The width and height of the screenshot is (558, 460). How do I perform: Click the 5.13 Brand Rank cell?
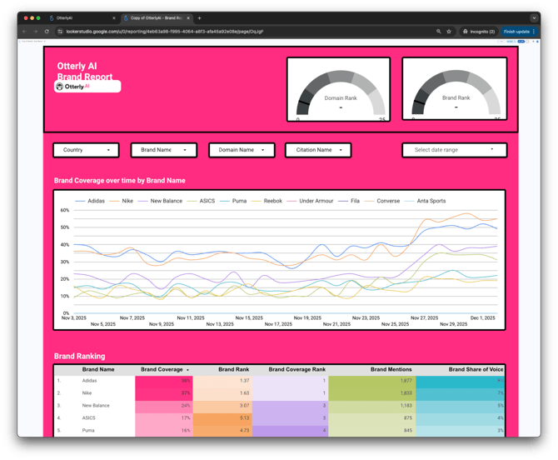[222, 418]
